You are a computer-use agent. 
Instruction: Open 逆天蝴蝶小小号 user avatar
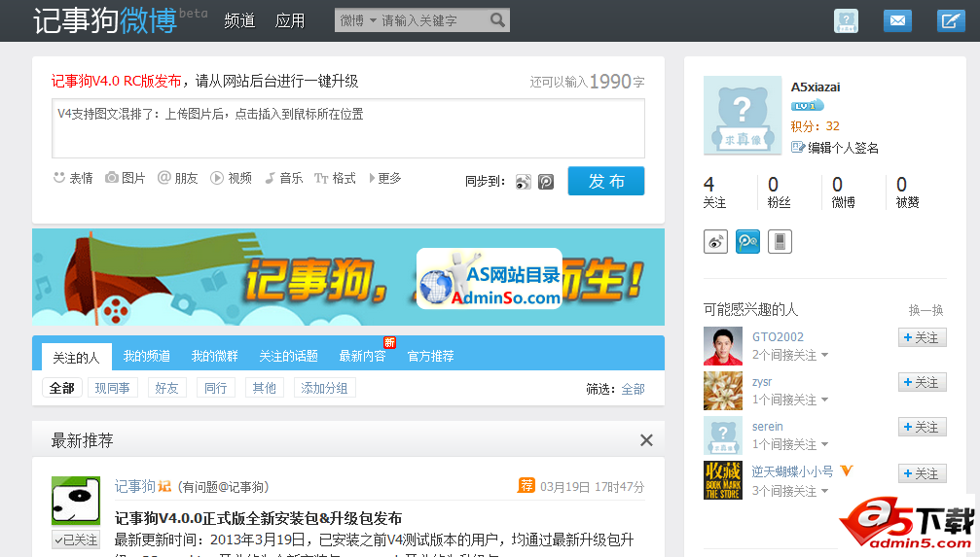(723, 480)
